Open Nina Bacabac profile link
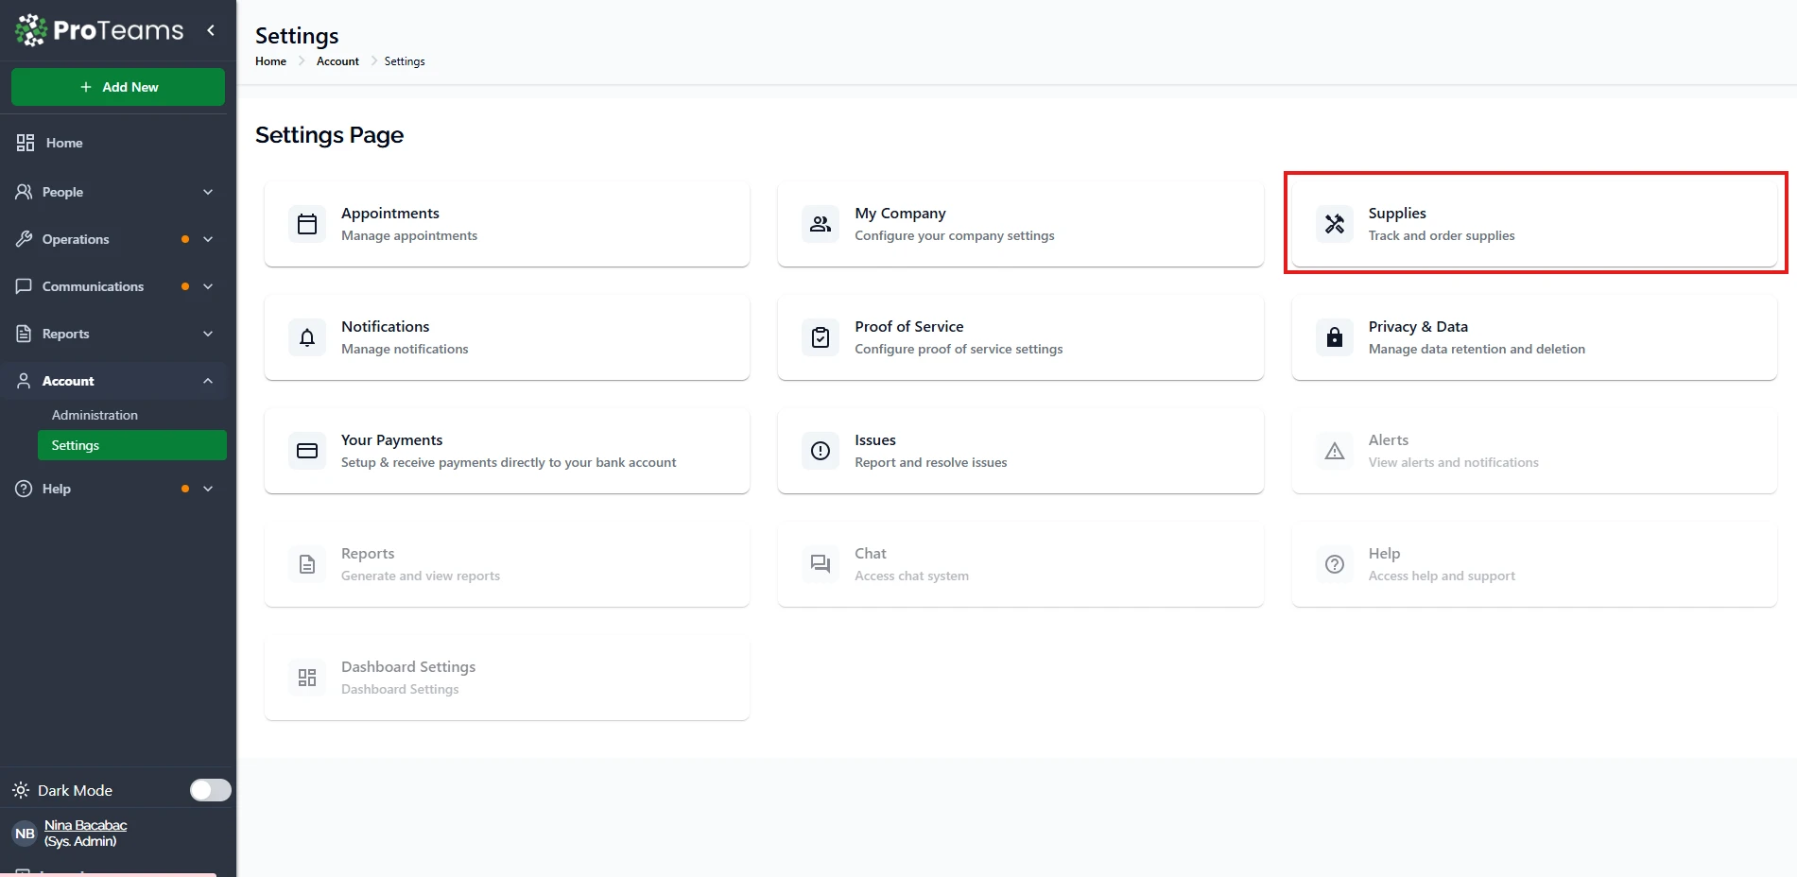The width and height of the screenshot is (1797, 877). click(85, 825)
